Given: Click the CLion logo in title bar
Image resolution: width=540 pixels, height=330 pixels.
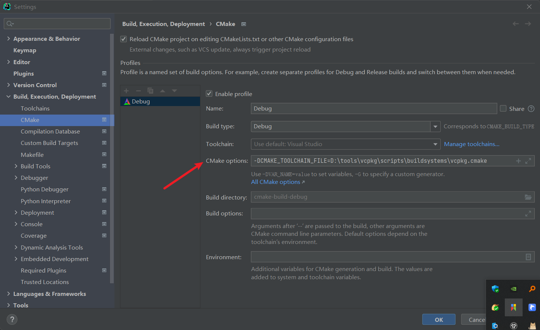Looking at the screenshot, I should point(7,7).
